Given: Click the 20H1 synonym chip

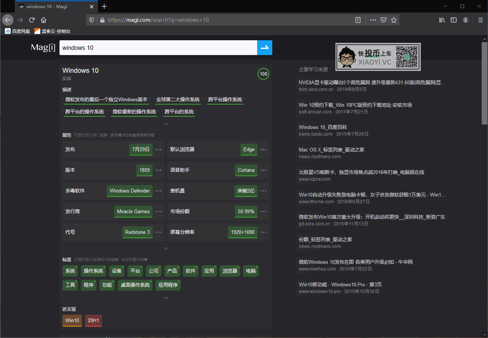Looking at the screenshot, I should pos(93,320).
